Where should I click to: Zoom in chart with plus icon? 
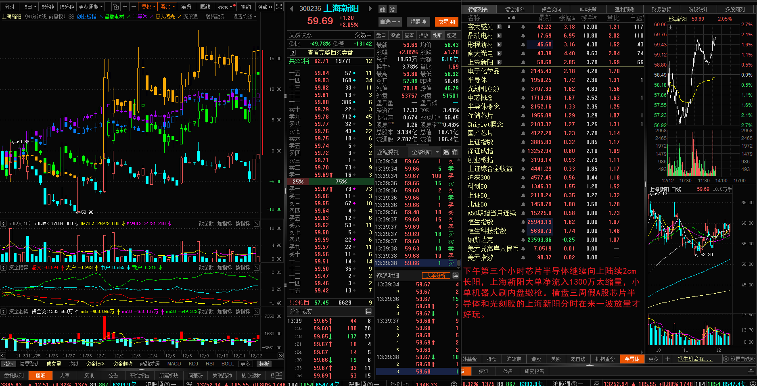125,7
